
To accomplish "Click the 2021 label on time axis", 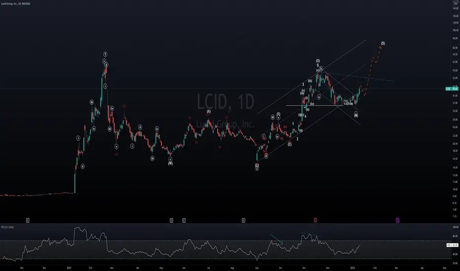I will tap(69, 268).
